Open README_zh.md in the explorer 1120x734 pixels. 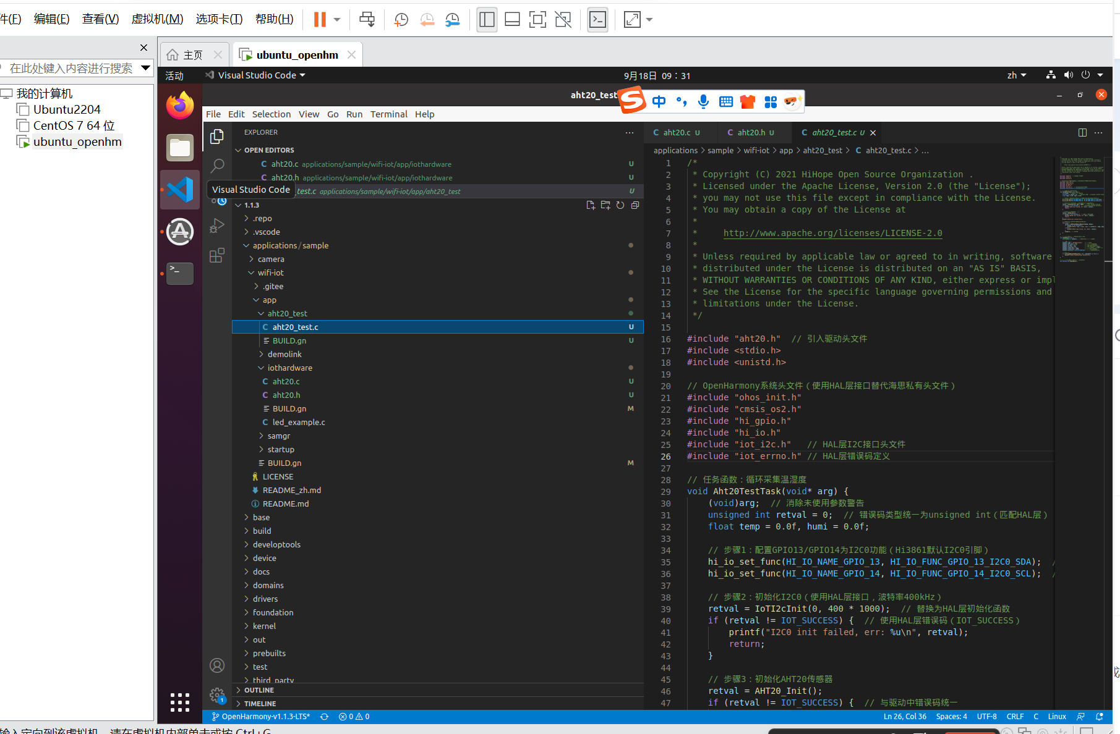tap(291, 491)
